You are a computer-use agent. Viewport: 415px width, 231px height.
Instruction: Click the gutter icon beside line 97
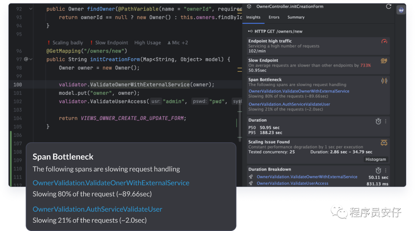26,59
